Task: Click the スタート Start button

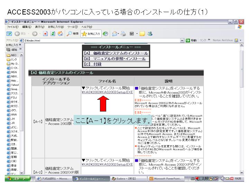Action: (x=17, y=179)
